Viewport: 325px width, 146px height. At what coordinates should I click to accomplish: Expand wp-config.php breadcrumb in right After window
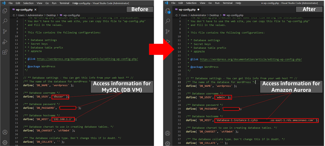click(x=234, y=15)
